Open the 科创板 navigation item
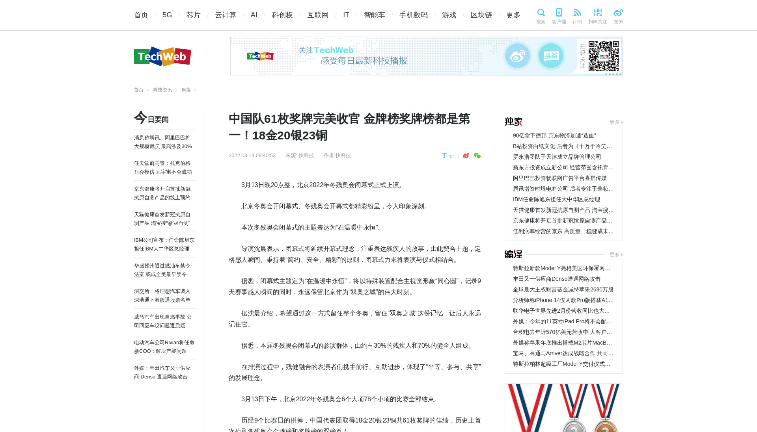Viewport: 757px width, 432px height. pyautogui.click(x=282, y=15)
